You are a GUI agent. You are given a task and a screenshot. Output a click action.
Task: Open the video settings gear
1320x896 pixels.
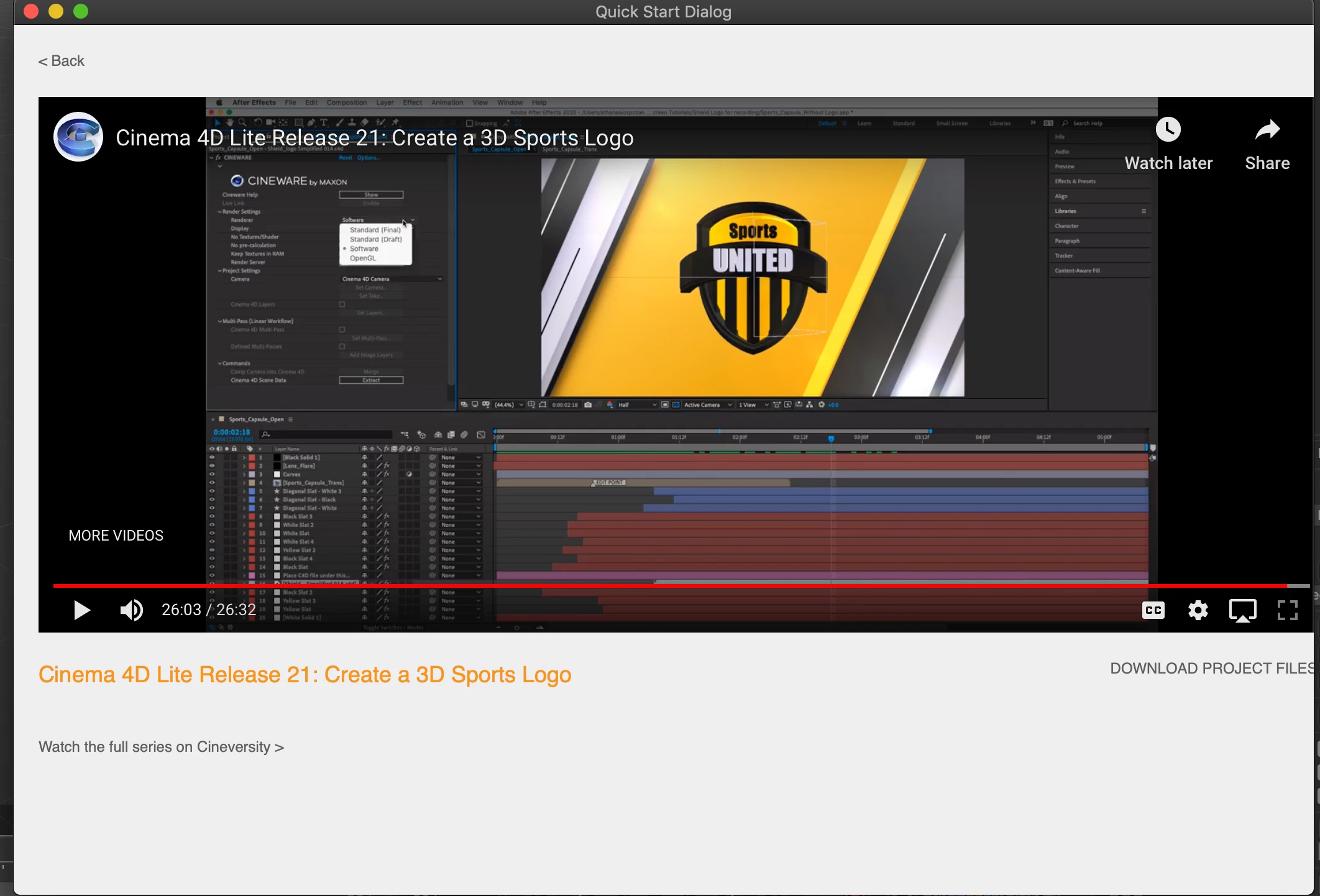point(1198,610)
